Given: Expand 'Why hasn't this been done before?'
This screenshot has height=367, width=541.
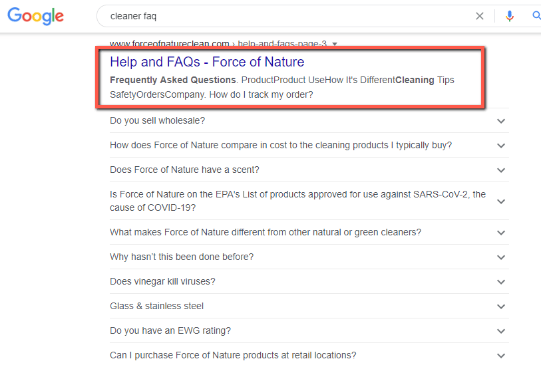Looking at the screenshot, I should [x=309, y=257].
